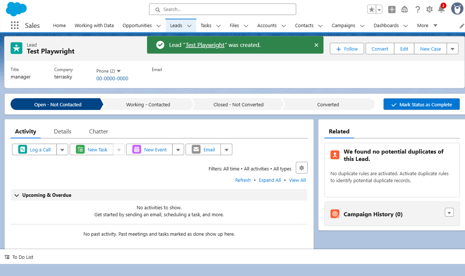465x276 pixels.
Task: Open more record actions dropdown beside New Case
Action: click(x=453, y=49)
